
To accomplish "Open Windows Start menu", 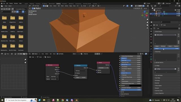I will (x=2, y=100).
